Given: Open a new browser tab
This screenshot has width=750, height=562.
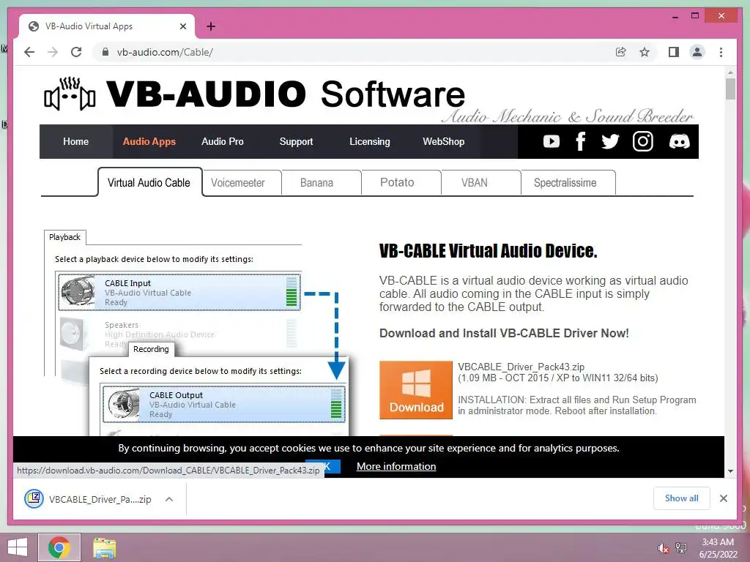Looking at the screenshot, I should pos(210,26).
